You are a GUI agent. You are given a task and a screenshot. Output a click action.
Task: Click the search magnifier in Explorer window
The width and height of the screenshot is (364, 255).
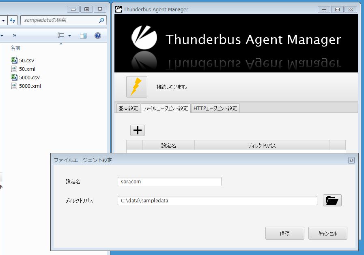101,20
